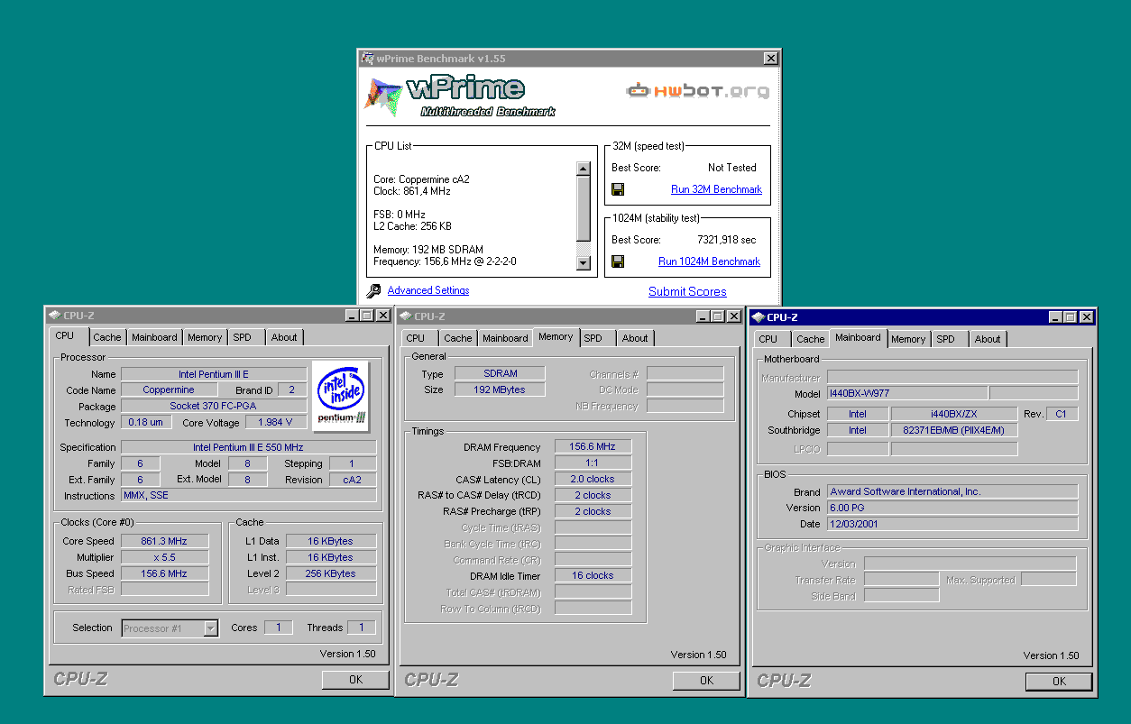This screenshot has height=724, width=1131.
Task: Close the right CPU-Z Mainboard window
Action: tap(1087, 316)
